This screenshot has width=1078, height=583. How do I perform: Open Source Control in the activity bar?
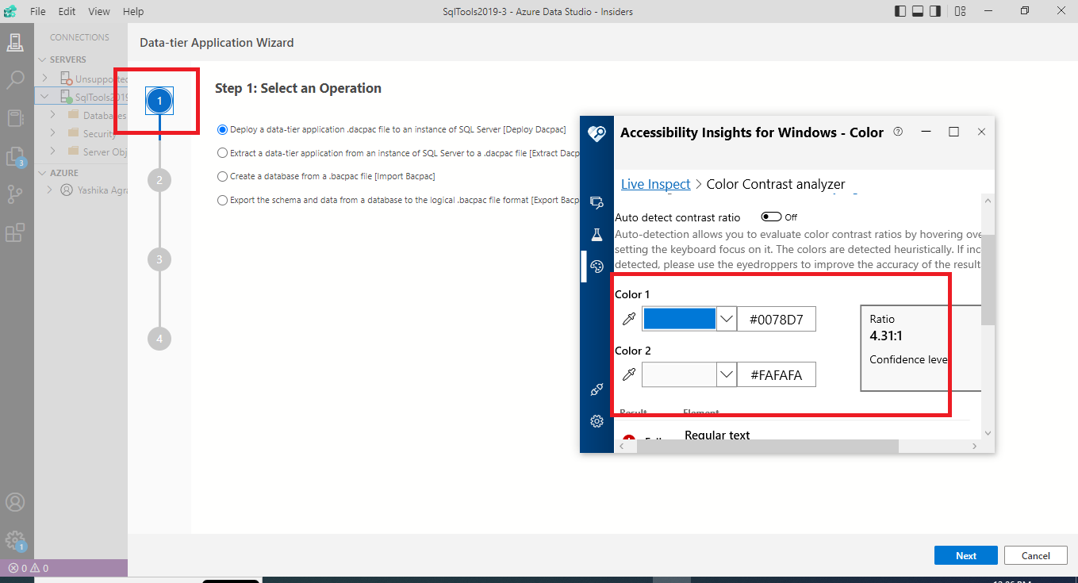click(x=17, y=193)
